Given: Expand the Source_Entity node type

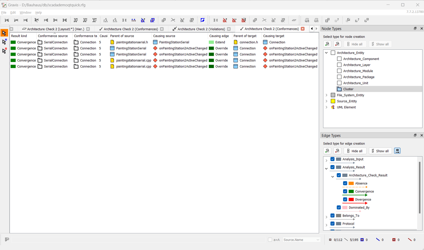Looking at the screenshot, I should tap(326, 101).
